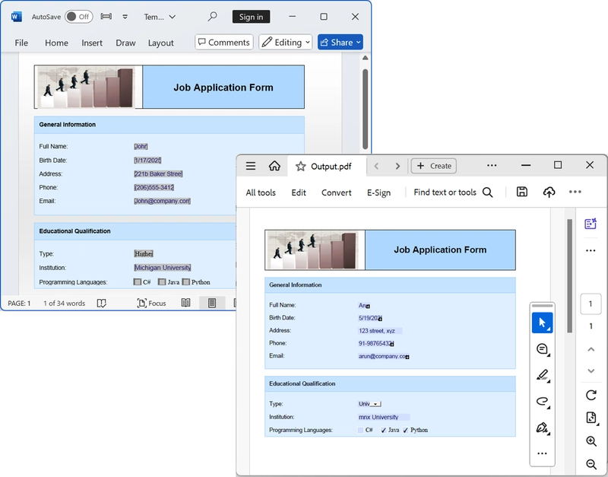Select the highlight pen tool in Acrobat
The width and height of the screenshot is (608, 477).
tap(542, 375)
